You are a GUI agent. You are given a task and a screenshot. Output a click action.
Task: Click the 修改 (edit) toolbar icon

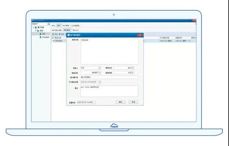click(x=60, y=34)
